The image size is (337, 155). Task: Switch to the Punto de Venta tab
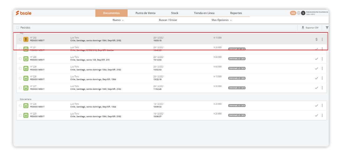pos(145,13)
